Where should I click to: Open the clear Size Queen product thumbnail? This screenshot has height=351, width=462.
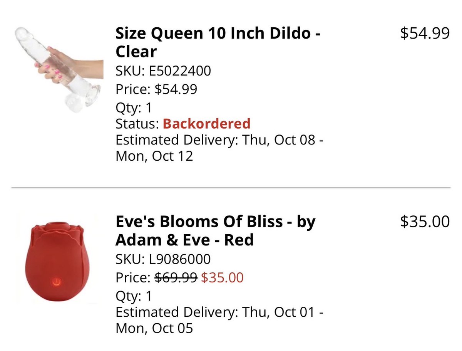59,69
